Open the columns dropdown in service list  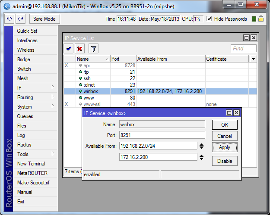pyautogui.click(x=253, y=59)
